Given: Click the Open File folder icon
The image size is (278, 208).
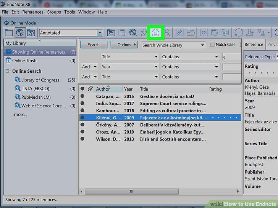Looking at the screenshot, I should pos(191,33).
